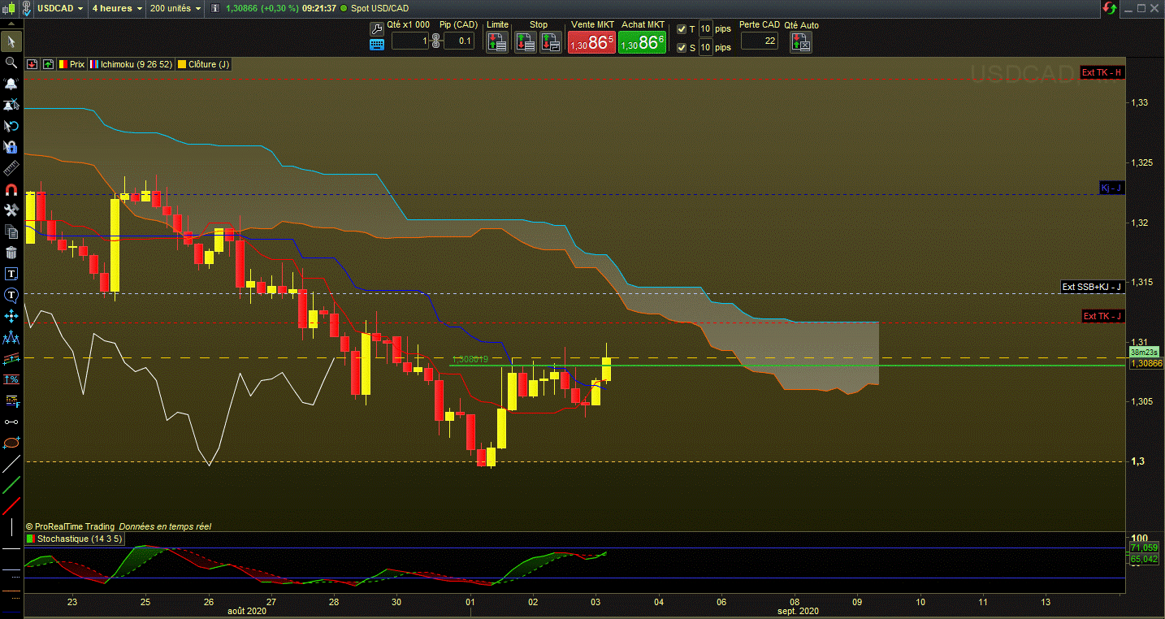This screenshot has height=619, width=1165.
Task: Lock drawn objects with padlock tool
Action: coord(11,147)
